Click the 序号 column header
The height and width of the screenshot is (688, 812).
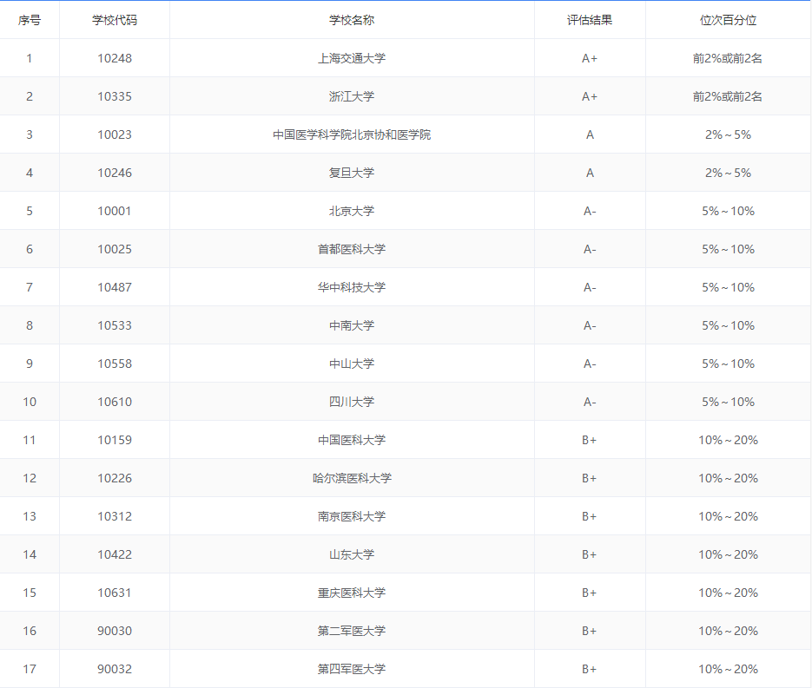click(30, 20)
